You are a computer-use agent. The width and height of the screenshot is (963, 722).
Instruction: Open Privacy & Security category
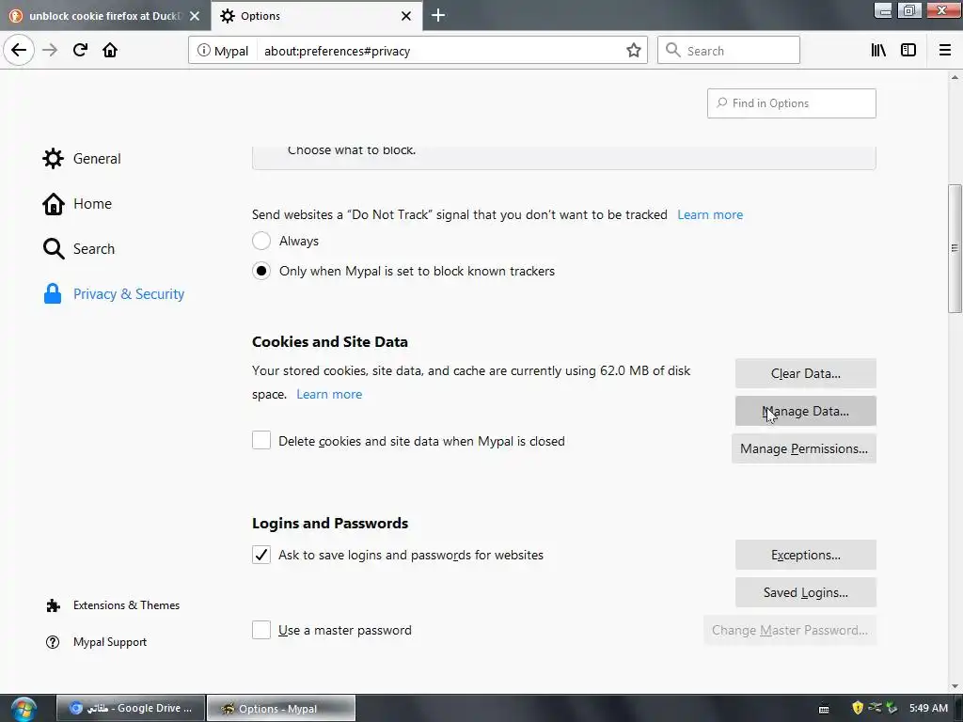[128, 294]
